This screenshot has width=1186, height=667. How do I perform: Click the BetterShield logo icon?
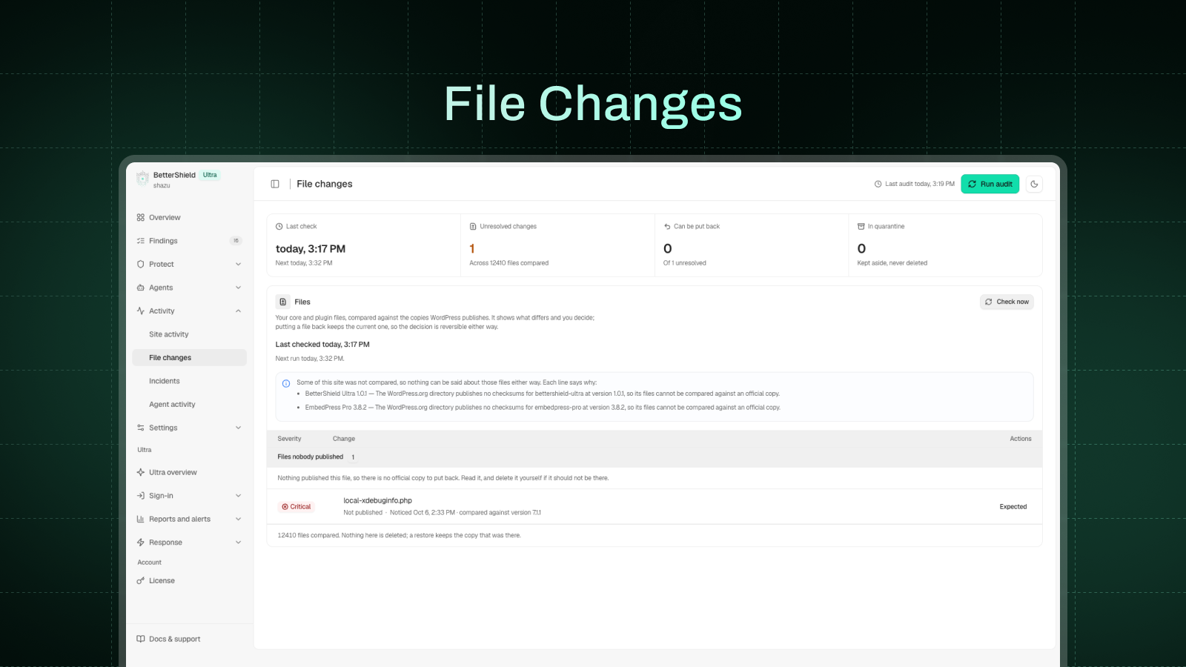(x=142, y=178)
